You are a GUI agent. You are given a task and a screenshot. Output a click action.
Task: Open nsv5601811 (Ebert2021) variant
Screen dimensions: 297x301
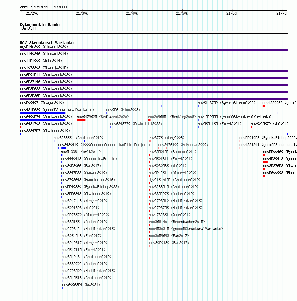(x=171, y=159)
